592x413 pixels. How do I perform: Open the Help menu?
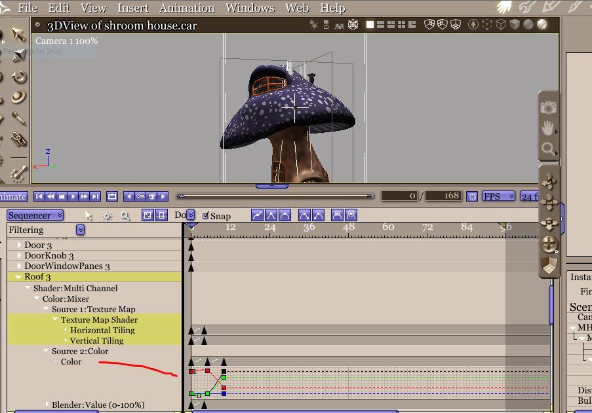[332, 8]
